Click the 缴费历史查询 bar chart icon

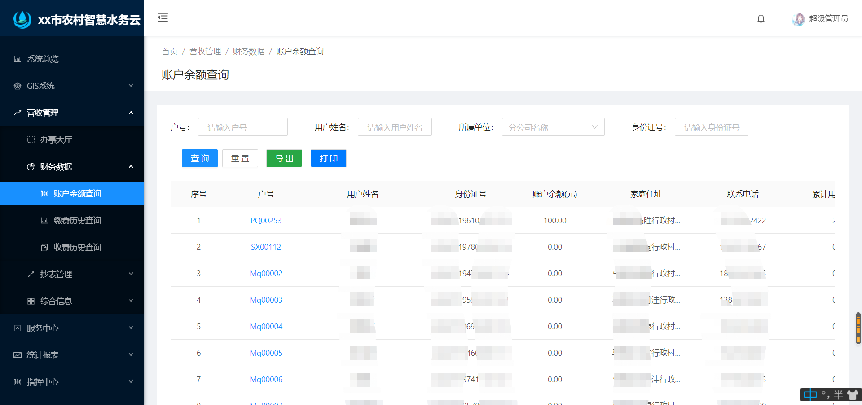pyautogui.click(x=44, y=220)
